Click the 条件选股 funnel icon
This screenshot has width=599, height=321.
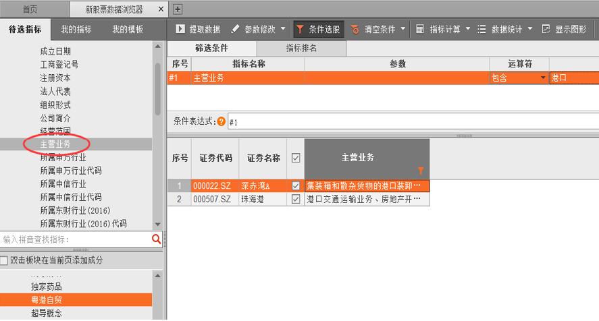pyautogui.click(x=300, y=30)
